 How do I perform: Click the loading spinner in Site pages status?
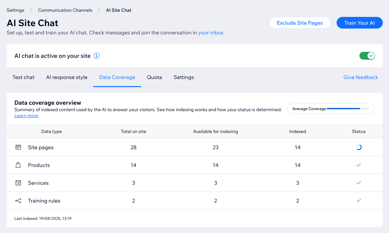click(359, 147)
